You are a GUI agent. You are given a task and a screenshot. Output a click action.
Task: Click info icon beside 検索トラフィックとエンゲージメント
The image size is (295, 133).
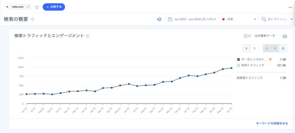88,36
